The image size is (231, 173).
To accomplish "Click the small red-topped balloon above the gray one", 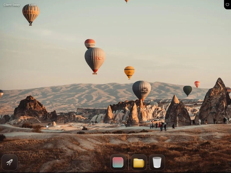I will click(x=90, y=43).
